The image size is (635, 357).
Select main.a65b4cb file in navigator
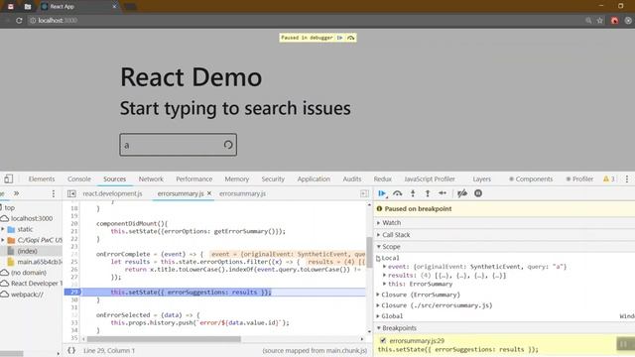[x=40, y=262]
